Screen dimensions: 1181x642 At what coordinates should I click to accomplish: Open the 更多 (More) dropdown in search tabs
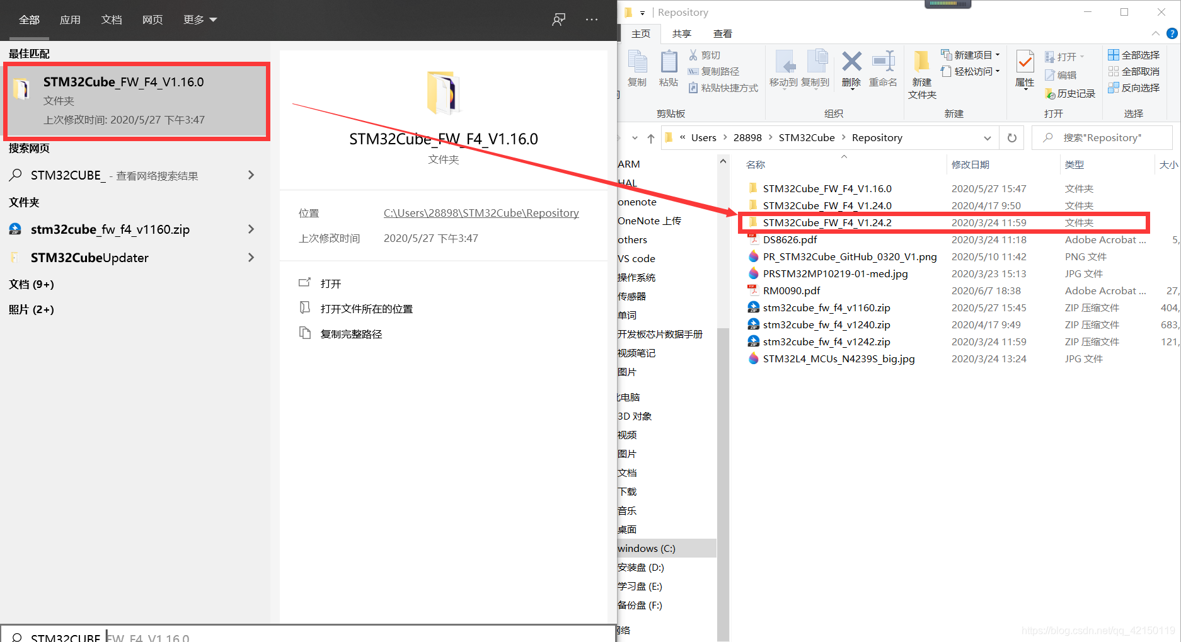click(200, 20)
